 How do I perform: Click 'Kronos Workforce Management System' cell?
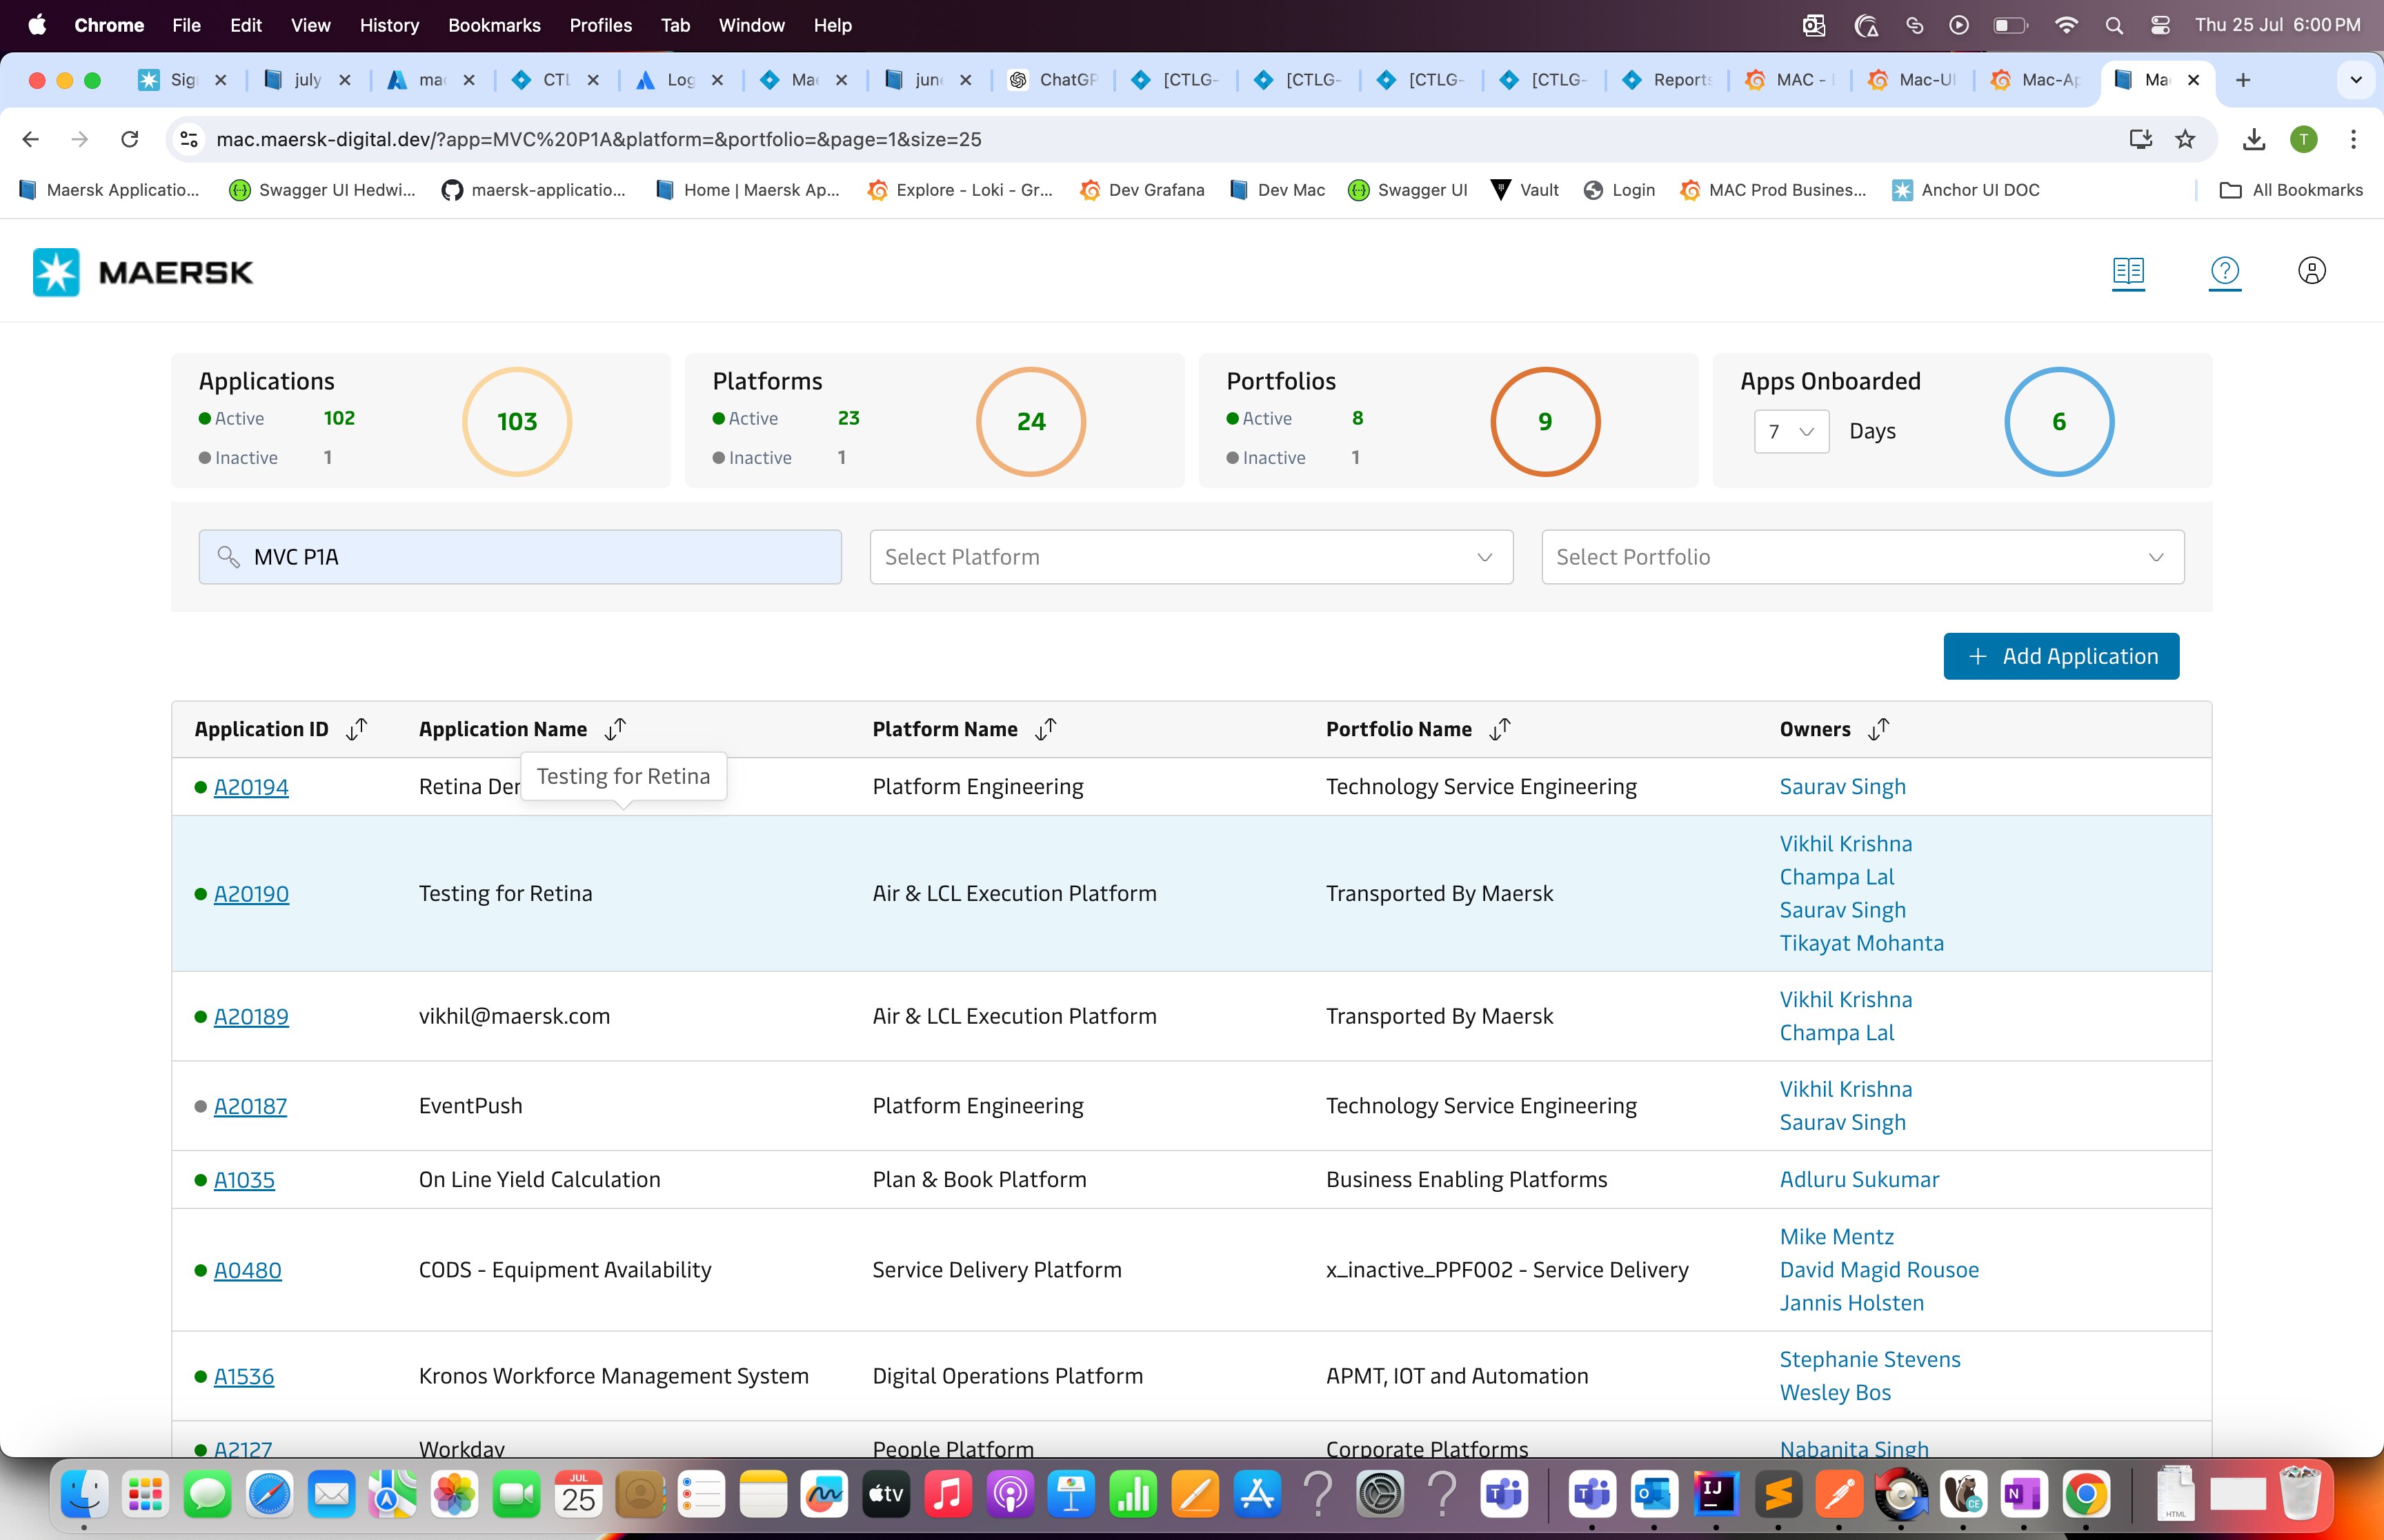[x=613, y=1376]
